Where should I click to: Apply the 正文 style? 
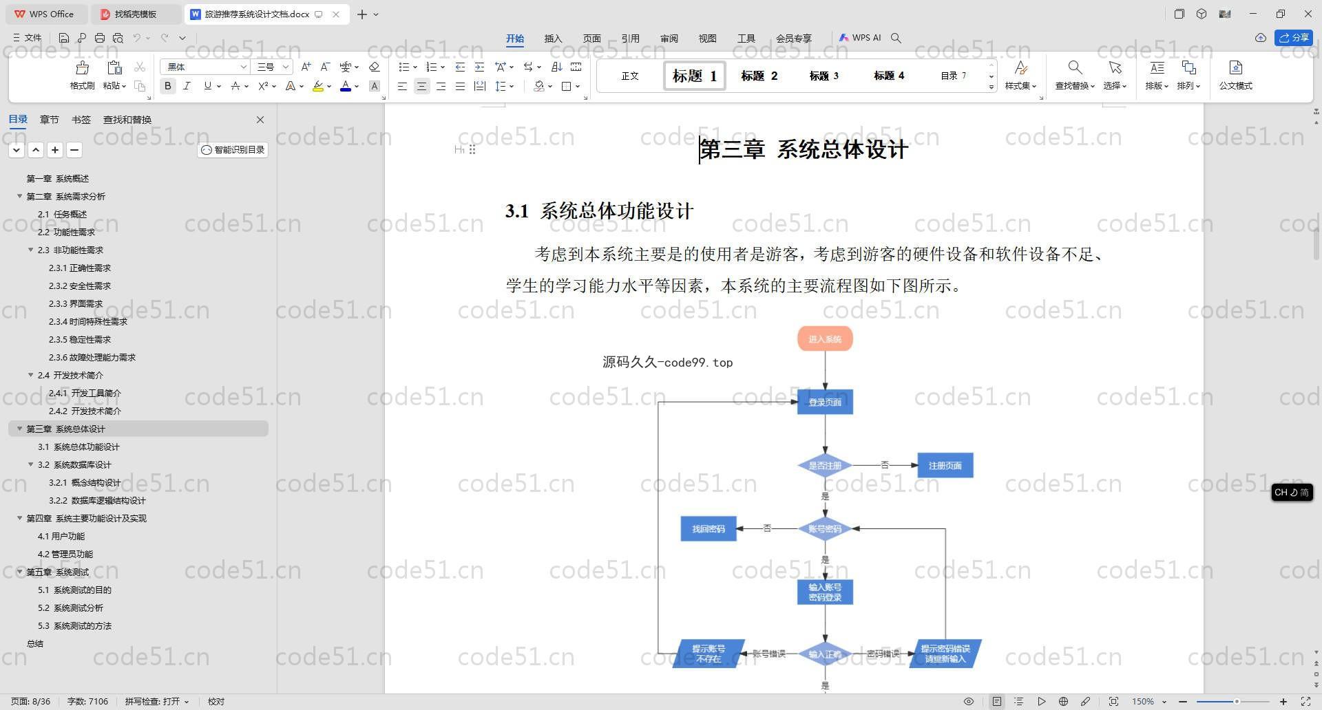[629, 76]
